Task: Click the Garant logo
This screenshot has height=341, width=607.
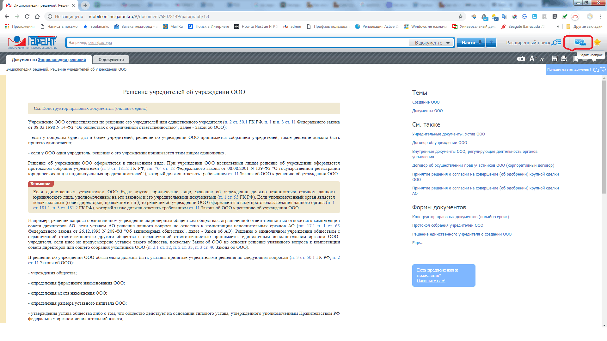Action: [x=32, y=42]
